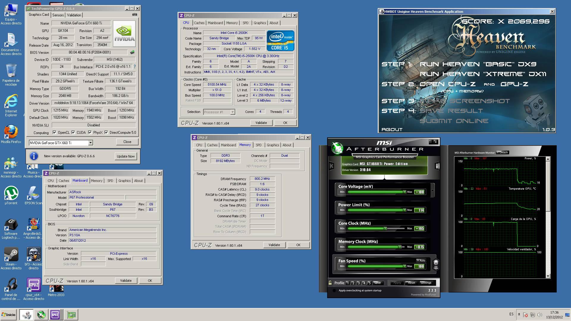Open Papelera de reciclaje desktop icon
This screenshot has height=321, width=571.
(11, 75)
